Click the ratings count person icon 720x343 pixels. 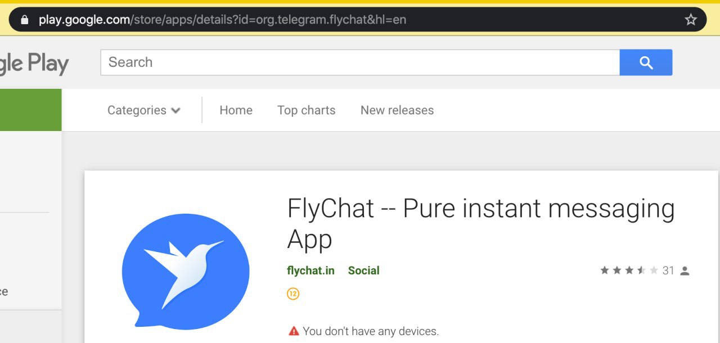pos(685,271)
